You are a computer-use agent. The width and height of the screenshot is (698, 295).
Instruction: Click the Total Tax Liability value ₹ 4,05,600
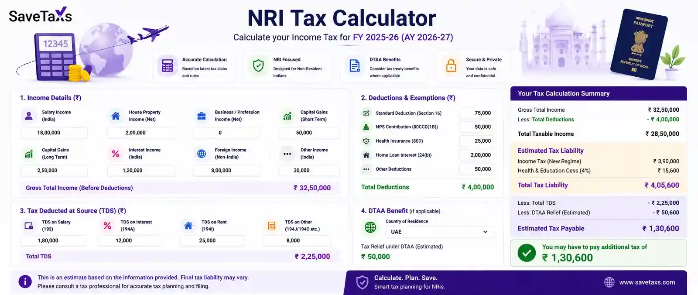click(662, 185)
